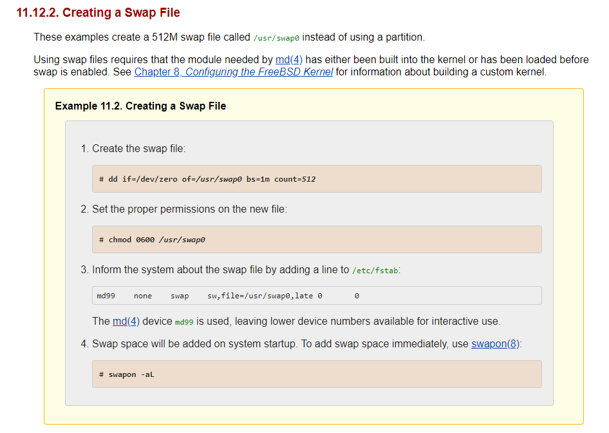Click step 1 text 'Create the swap file'
This screenshot has height=433, width=609.
138,148
